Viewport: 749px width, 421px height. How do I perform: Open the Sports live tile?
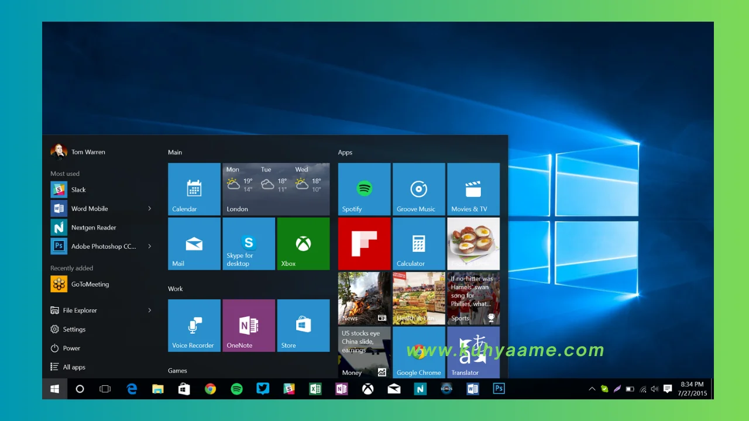(473, 298)
